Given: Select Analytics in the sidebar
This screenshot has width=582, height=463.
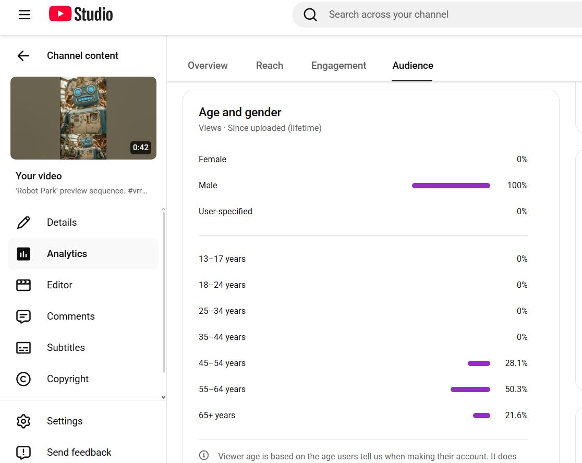Looking at the screenshot, I should pyautogui.click(x=83, y=254).
